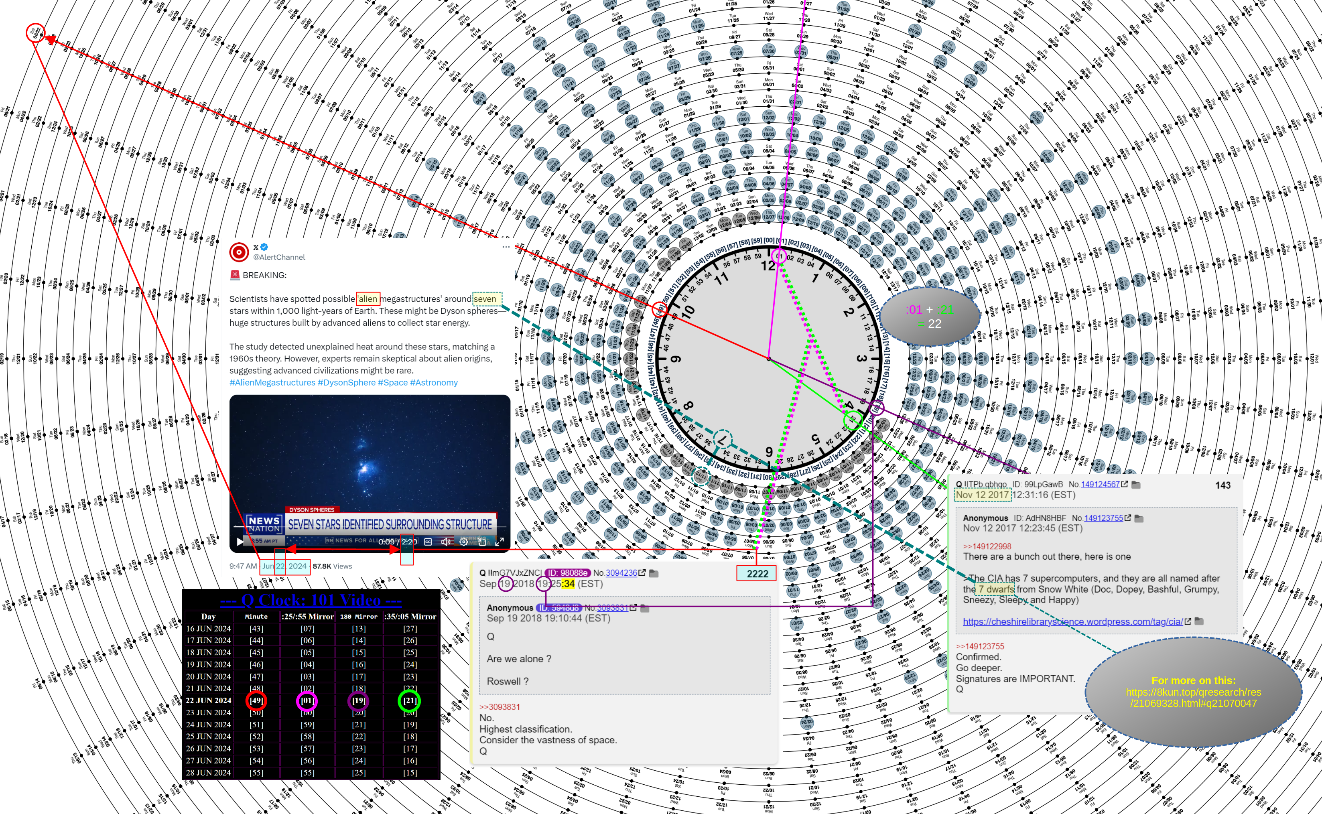Click the >>149122998 reply reference
This screenshot has height=814, width=1322.
tap(987, 546)
